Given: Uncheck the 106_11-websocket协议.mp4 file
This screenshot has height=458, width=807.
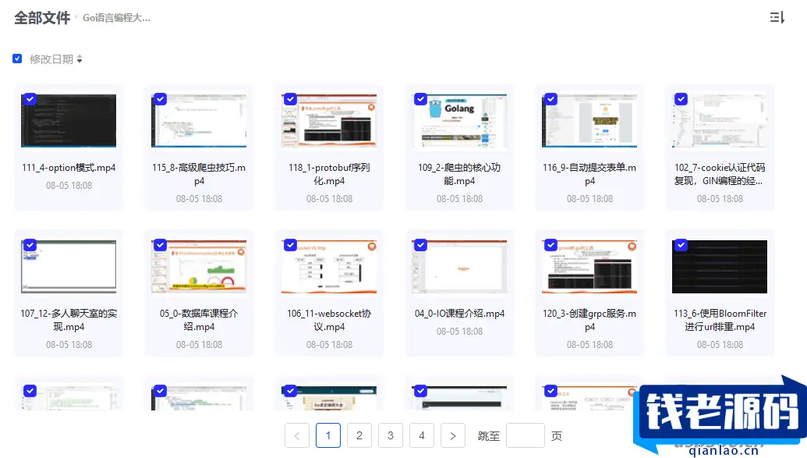Looking at the screenshot, I should [290, 245].
